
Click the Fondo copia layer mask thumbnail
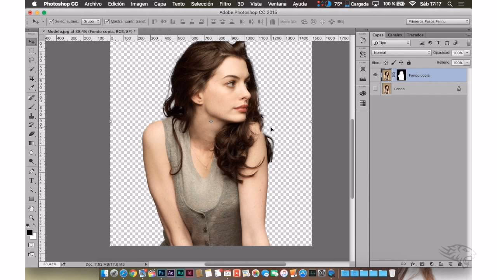pyautogui.click(x=401, y=75)
